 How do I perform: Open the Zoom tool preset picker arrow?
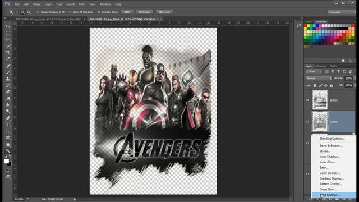(16, 12)
